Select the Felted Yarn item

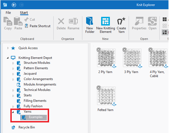pyautogui.click(x=106, y=96)
